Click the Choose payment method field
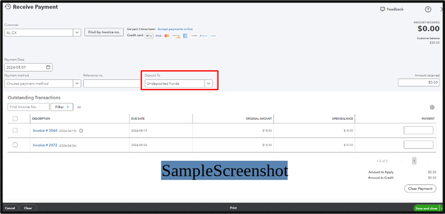Viewport: 445px width, 214px height. 39,84
